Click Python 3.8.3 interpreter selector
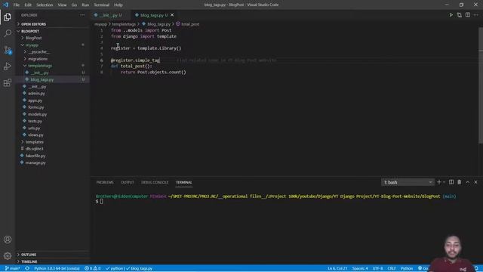 pyautogui.click(x=57, y=268)
